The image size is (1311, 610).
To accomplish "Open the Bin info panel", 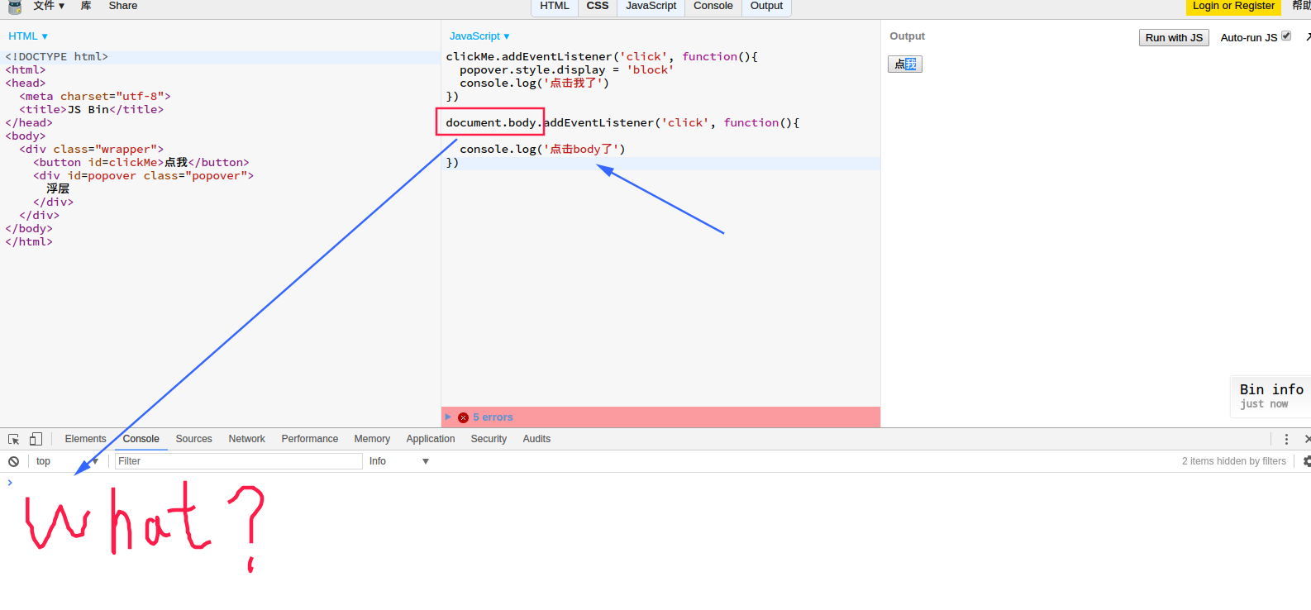I will 1270,395.
